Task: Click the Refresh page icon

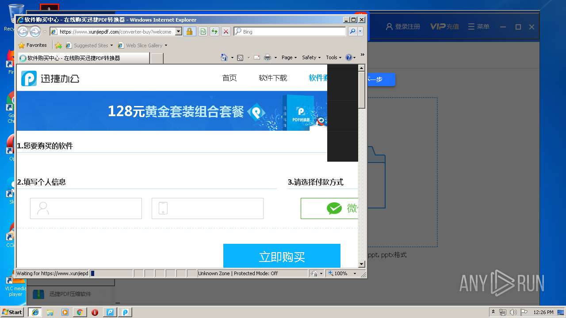Action: [x=214, y=31]
